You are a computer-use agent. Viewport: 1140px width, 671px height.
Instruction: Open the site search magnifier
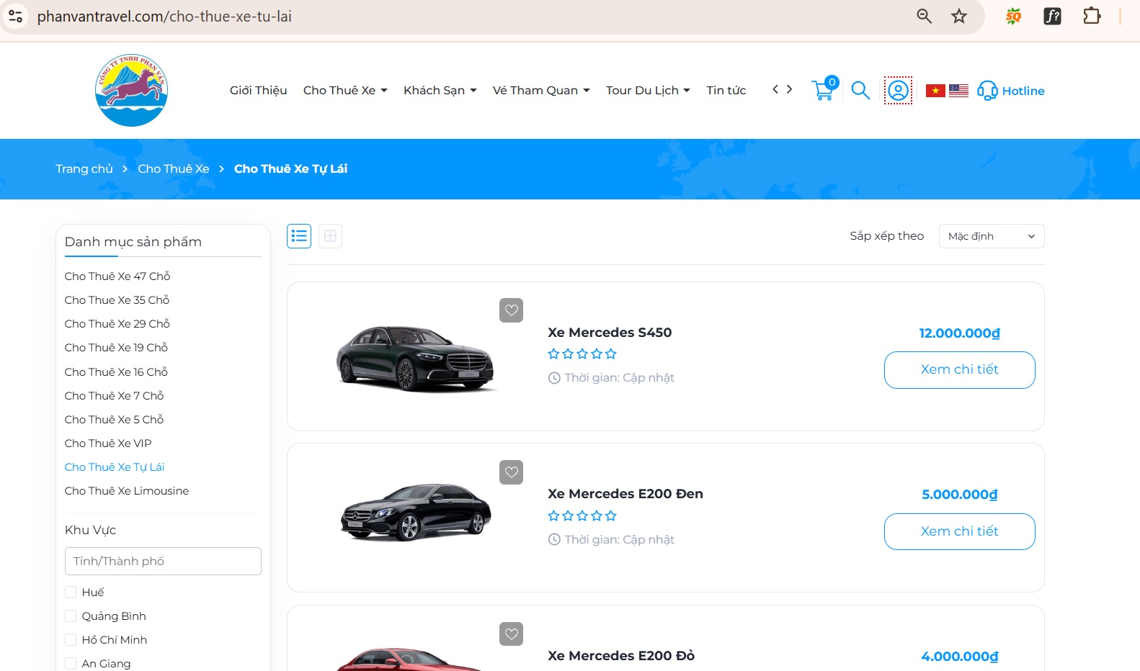click(860, 90)
